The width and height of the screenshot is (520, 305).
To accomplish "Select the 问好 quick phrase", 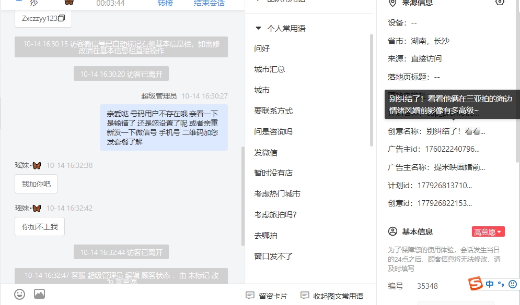I will tap(262, 48).
